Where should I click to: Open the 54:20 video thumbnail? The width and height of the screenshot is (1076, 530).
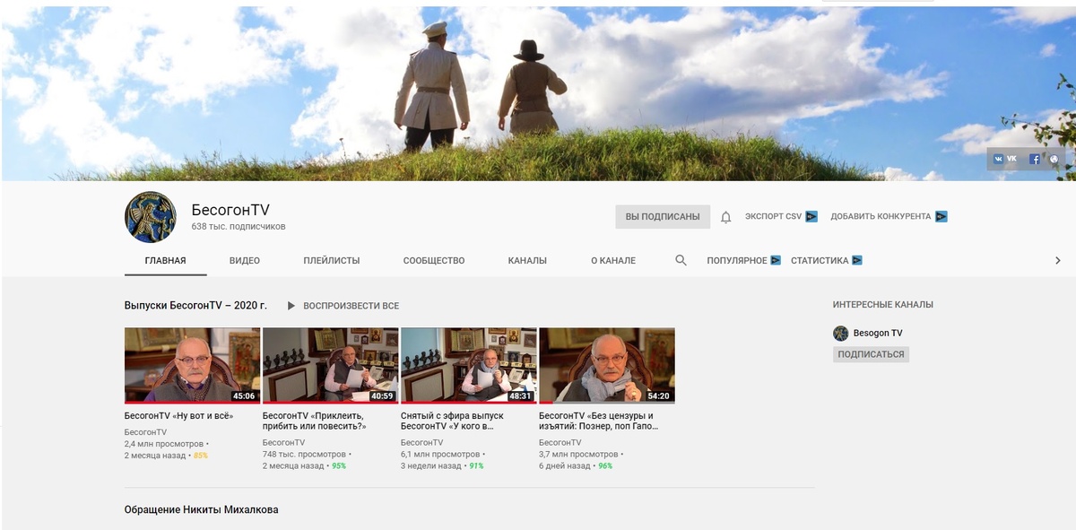[x=606, y=365]
